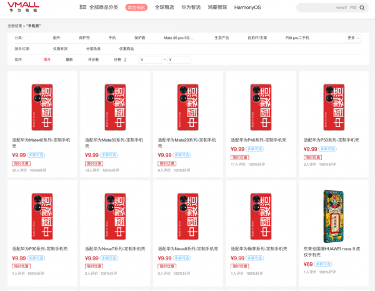Click the 适配华为Nova8系列 product title
Image resolution: width=375 pixels, height=291 pixels.
click(188, 249)
